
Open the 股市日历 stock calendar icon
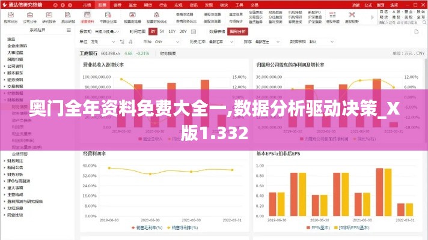[x=10, y=17]
